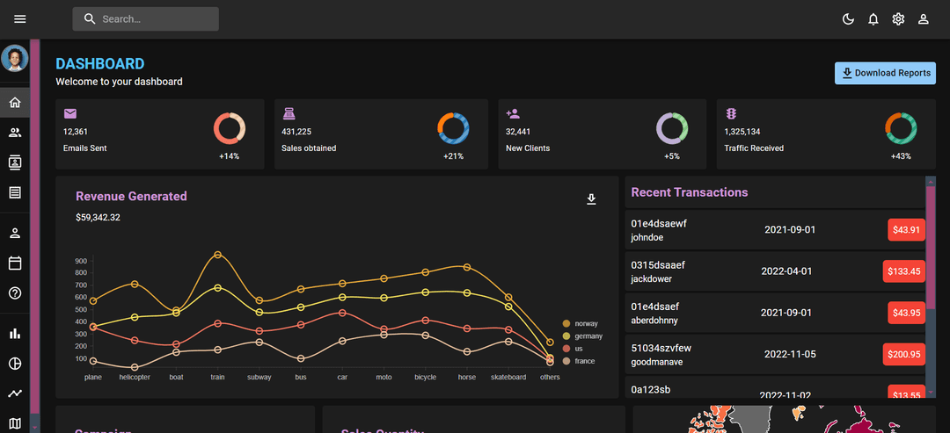Toggle dark mode with the moon icon
The image size is (950, 433).
pyautogui.click(x=848, y=19)
